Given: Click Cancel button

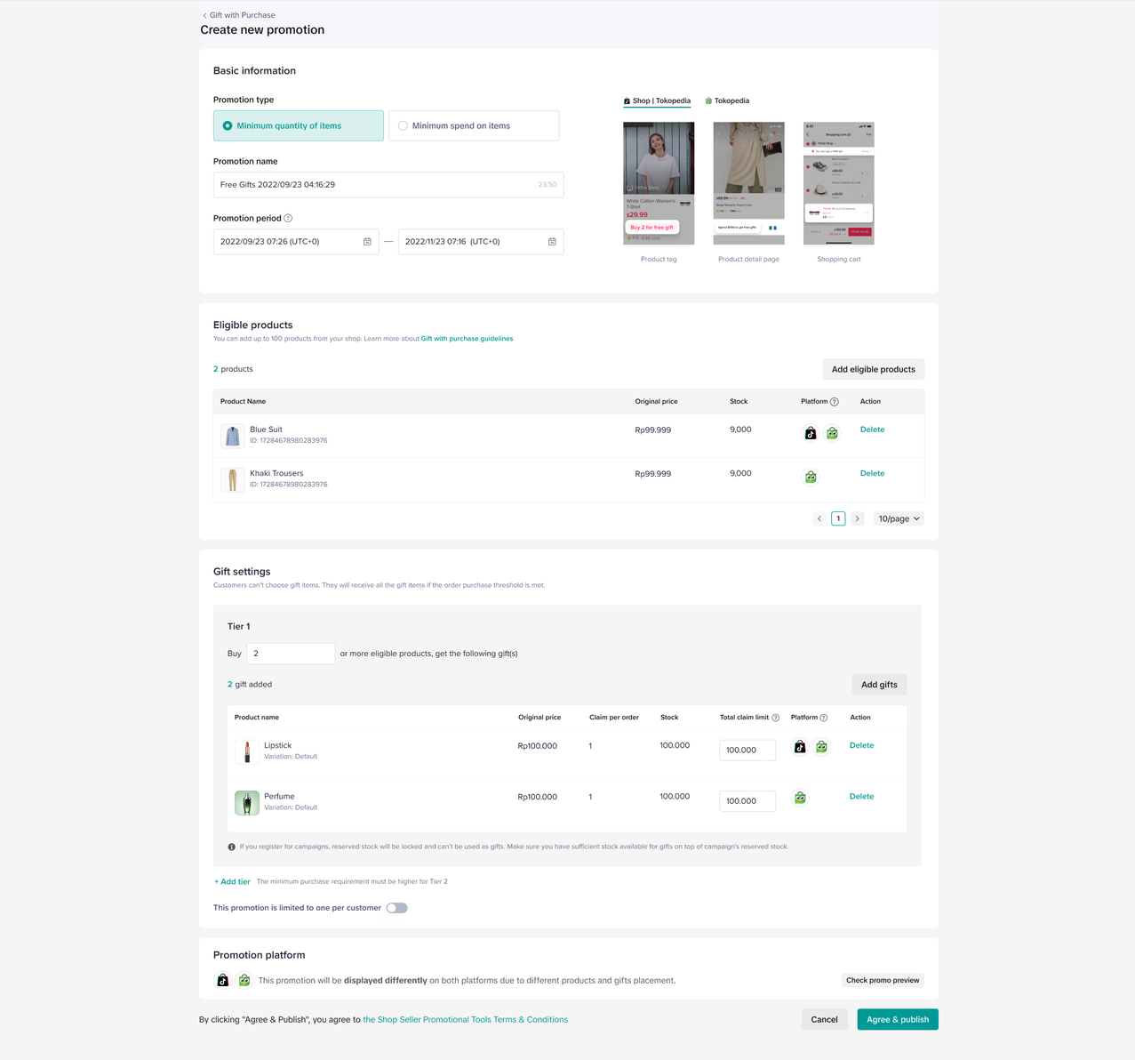Looking at the screenshot, I should 824,1020.
